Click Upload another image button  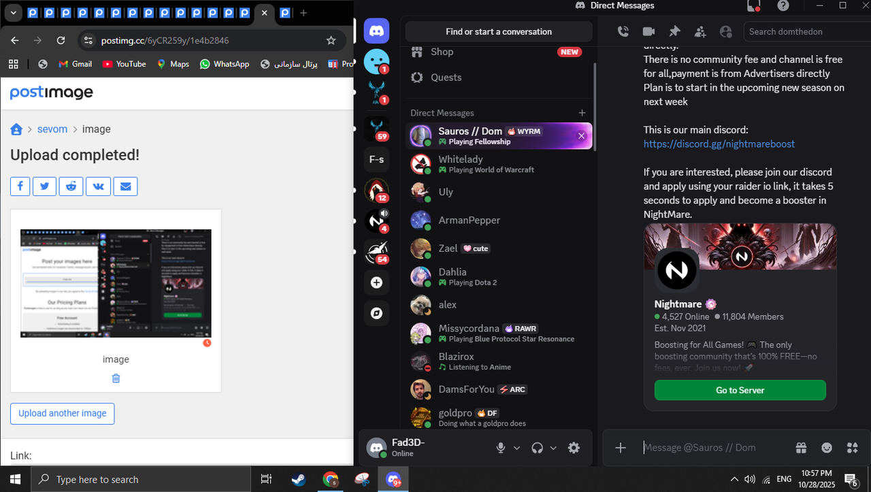[x=63, y=414]
